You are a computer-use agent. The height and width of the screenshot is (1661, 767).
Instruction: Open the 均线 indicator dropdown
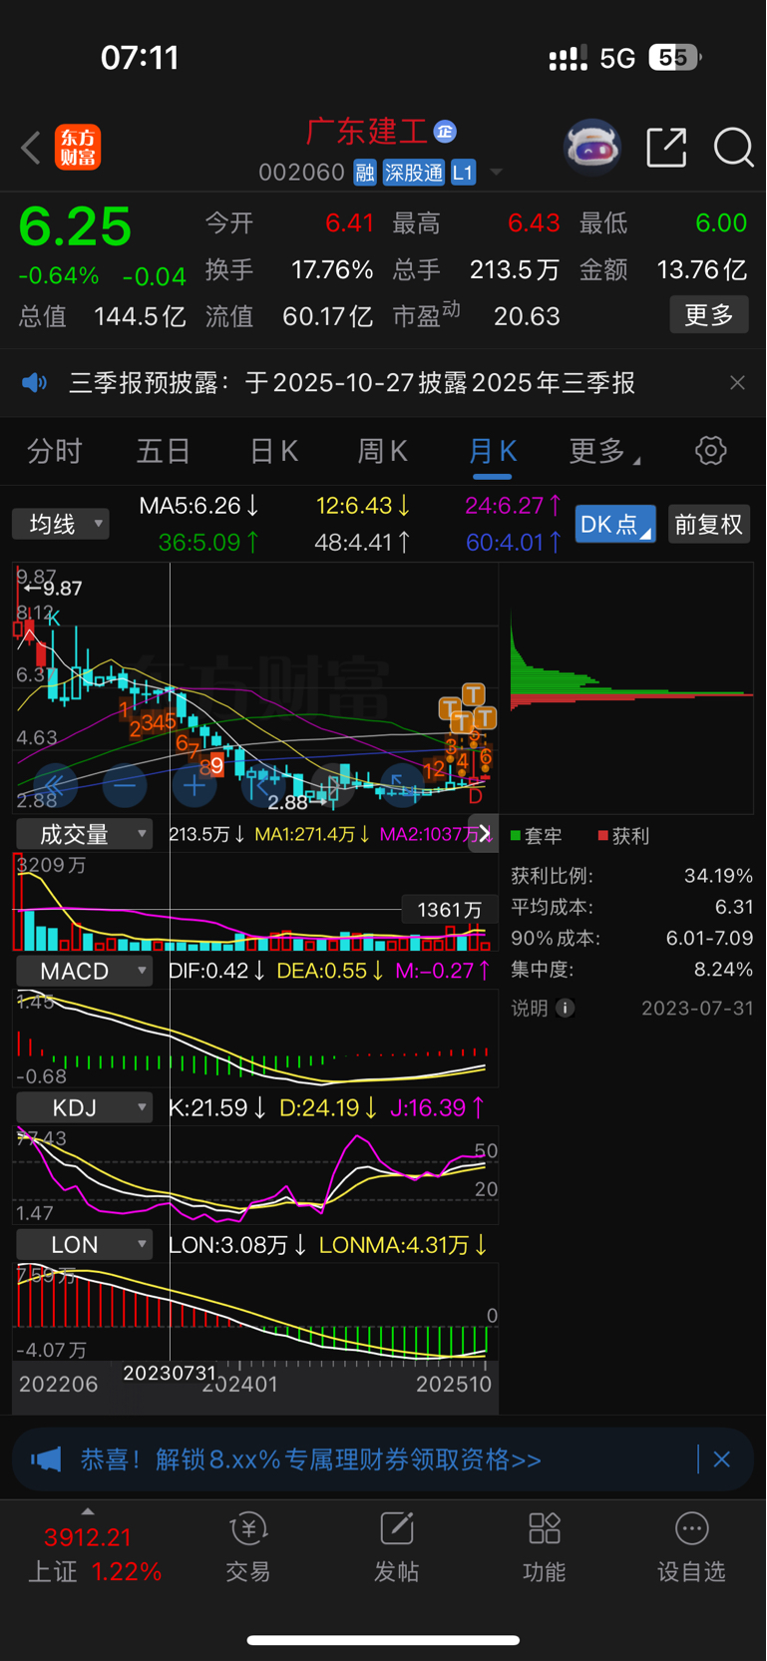point(61,524)
